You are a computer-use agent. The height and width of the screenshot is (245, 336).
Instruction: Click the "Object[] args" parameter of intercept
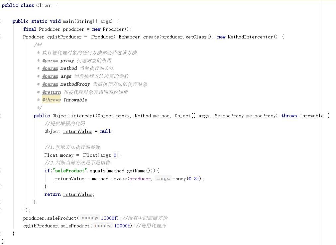[192, 116]
